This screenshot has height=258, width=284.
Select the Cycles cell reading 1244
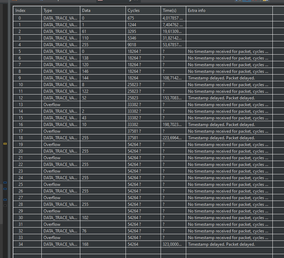pyautogui.click(x=143, y=25)
